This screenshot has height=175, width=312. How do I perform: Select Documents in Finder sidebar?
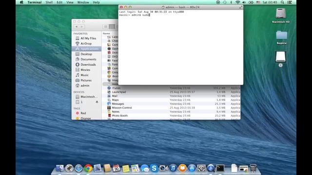point(87,59)
